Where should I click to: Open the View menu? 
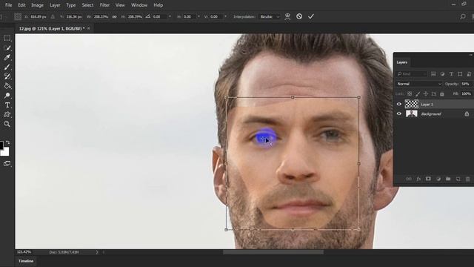tap(120, 5)
